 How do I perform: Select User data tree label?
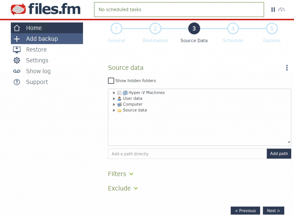133,99
